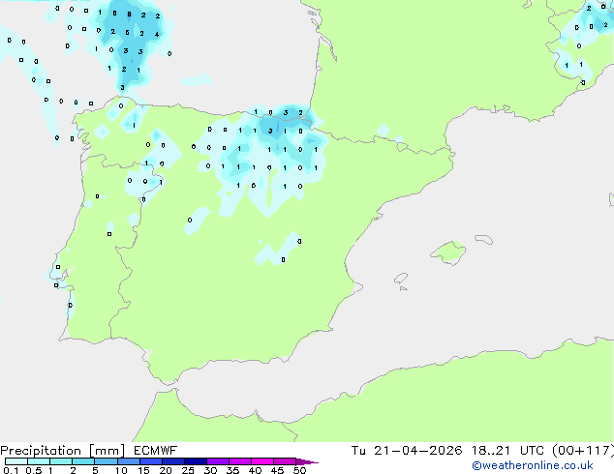This screenshot has width=614, height=474.
Task: Click the legend tick label 50
Action: tap(299, 470)
